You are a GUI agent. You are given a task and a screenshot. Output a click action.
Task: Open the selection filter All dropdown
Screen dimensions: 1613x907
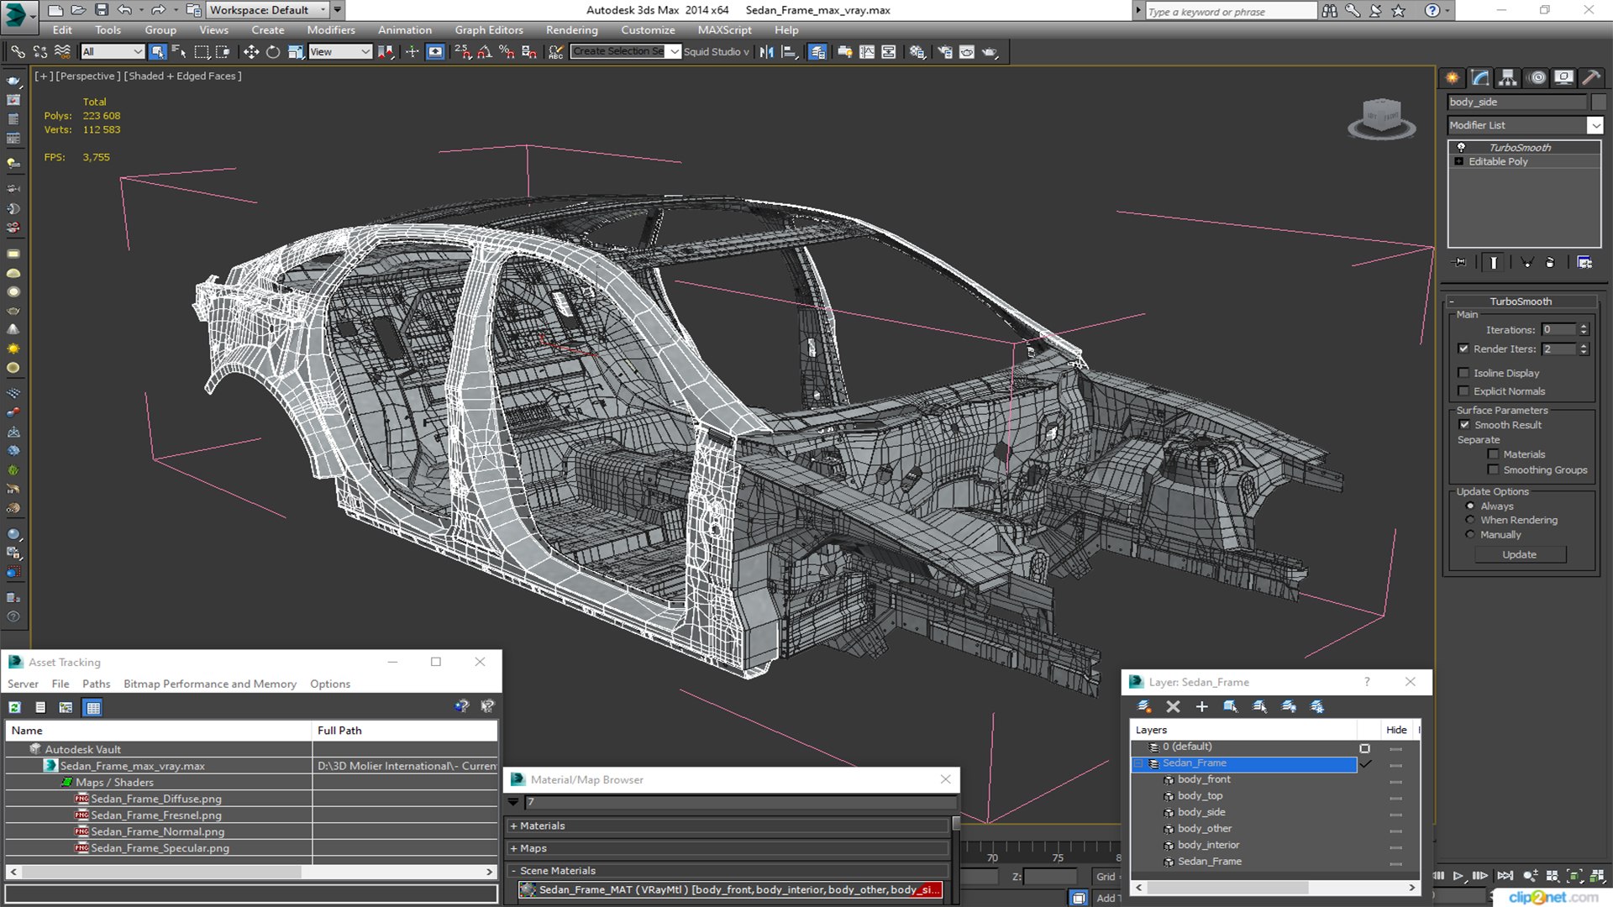click(113, 52)
